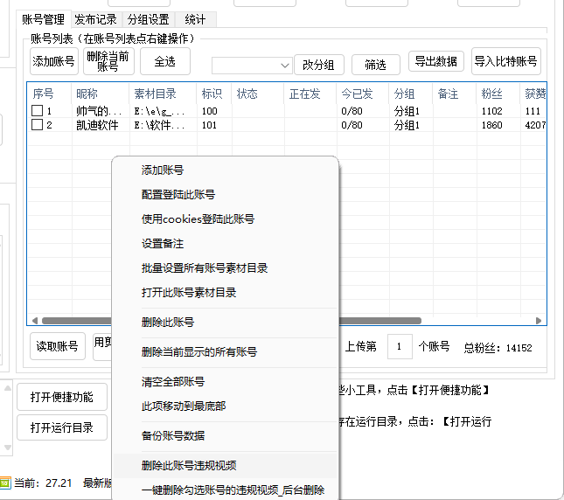
Task: Click the horizontal scrollbar's right arrow
Action: [x=539, y=321]
